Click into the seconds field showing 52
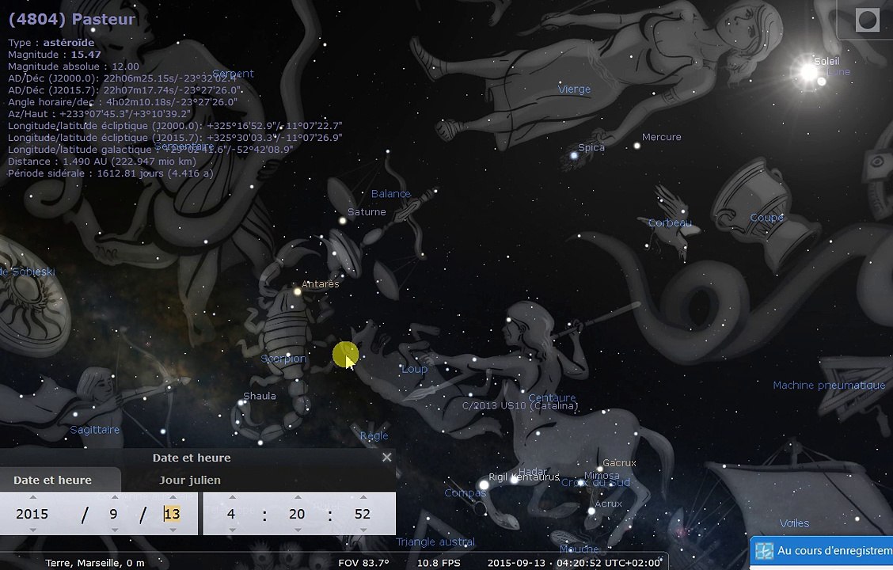 363,514
